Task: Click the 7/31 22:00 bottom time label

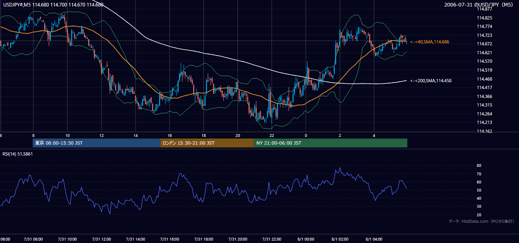Action: tap(272, 239)
